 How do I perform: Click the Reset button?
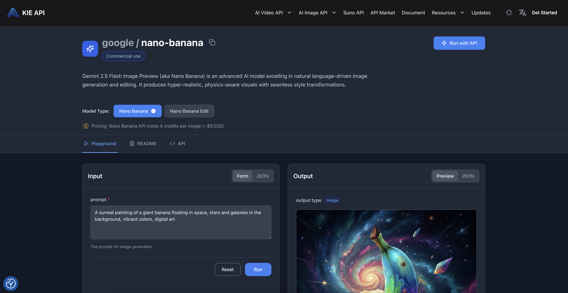(227, 269)
